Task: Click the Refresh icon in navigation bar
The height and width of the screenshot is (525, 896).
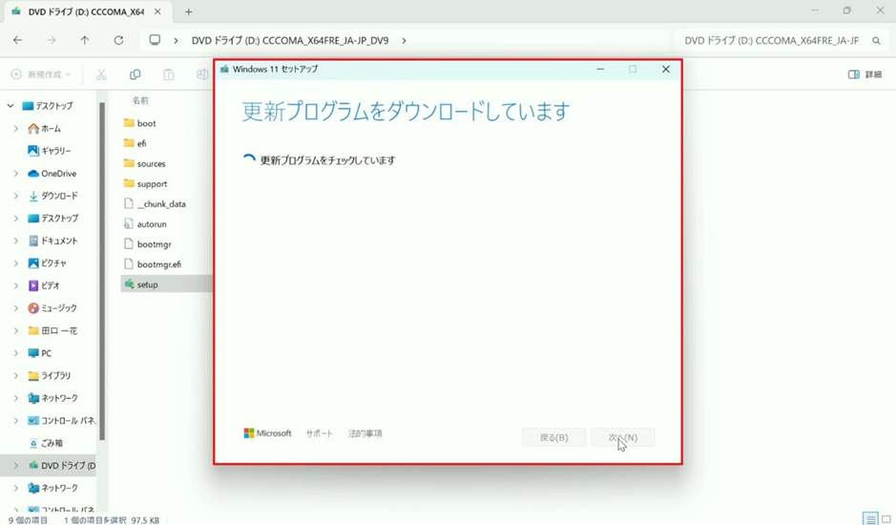Action: coord(118,41)
